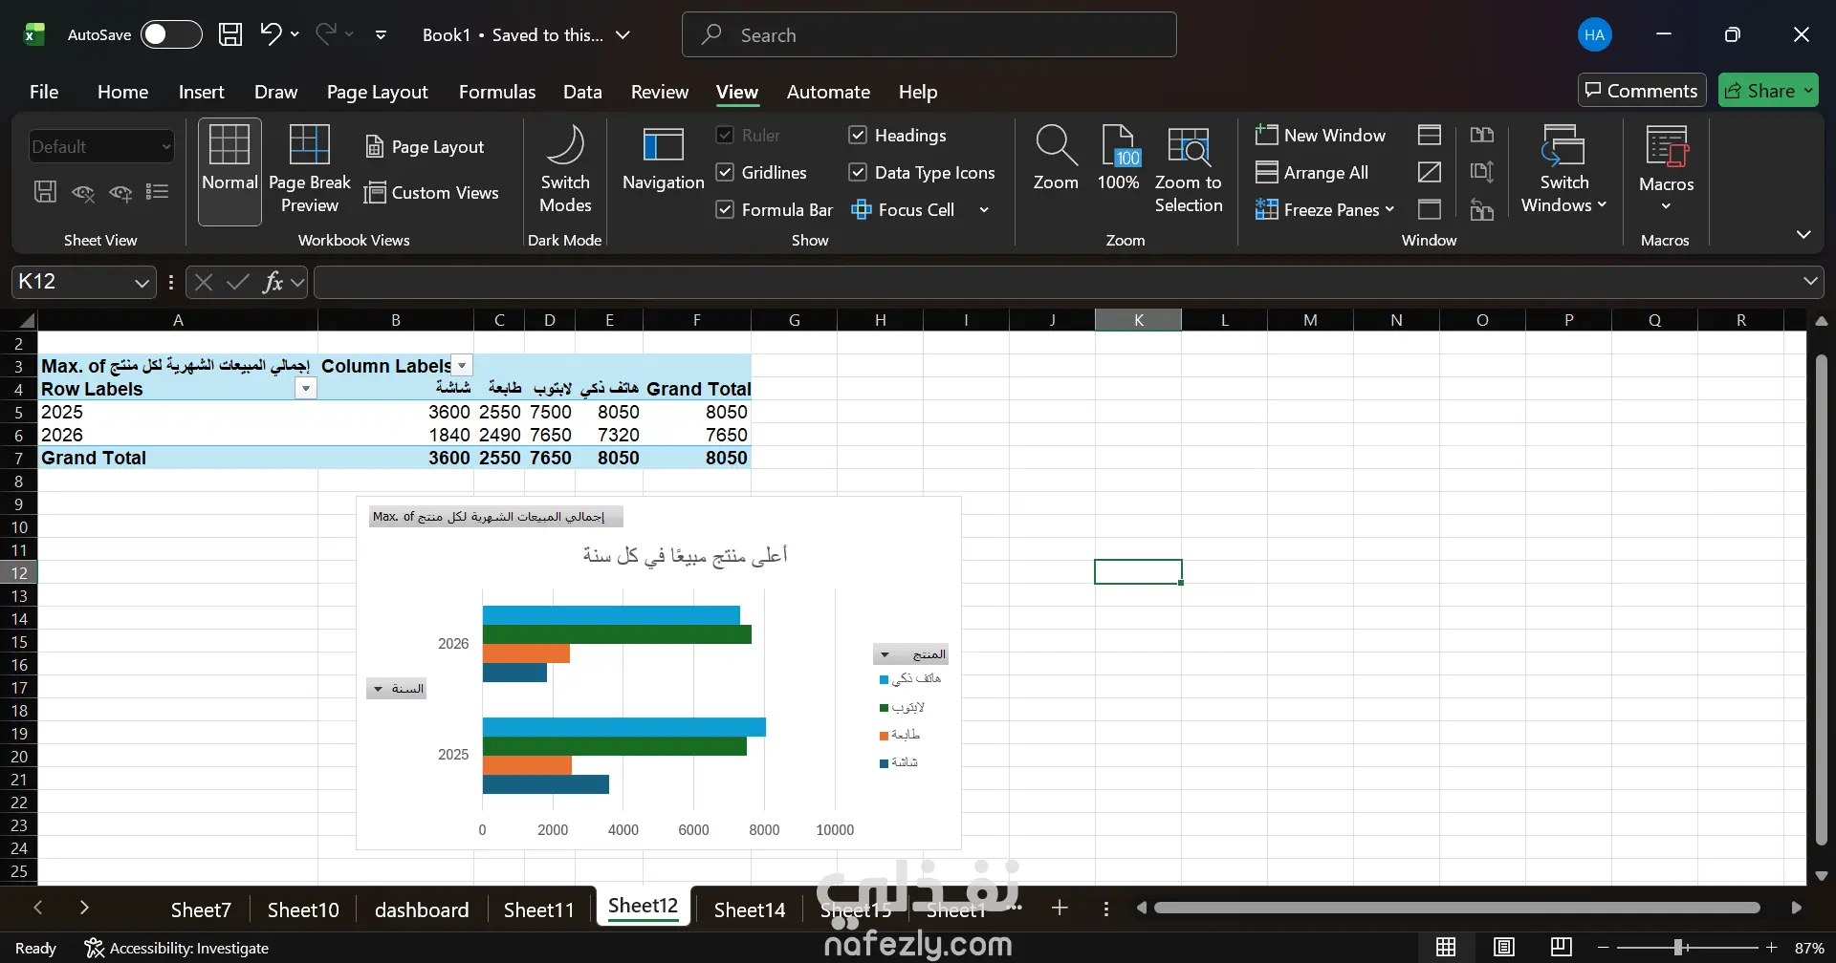Uncheck the Gridlines checkbox
The height and width of the screenshot is (963, 1836).
[x=725, y=172]
